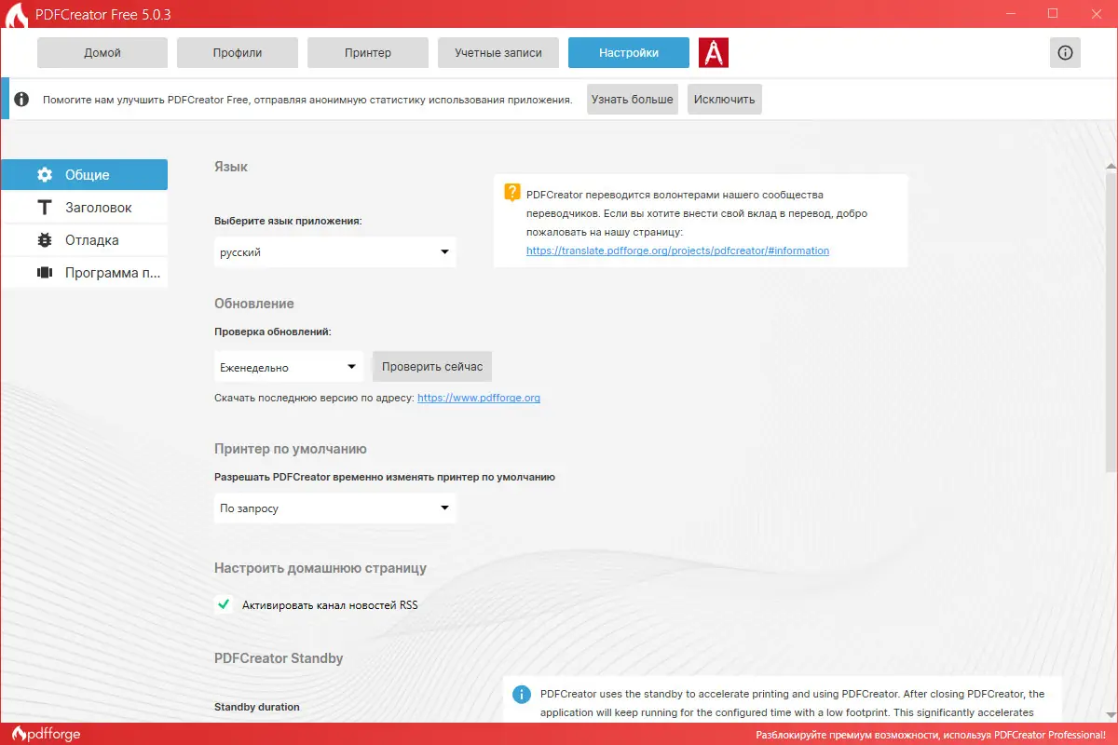
Task: Click the Проверка обновлений label
Action: click(x=273, y=332)
